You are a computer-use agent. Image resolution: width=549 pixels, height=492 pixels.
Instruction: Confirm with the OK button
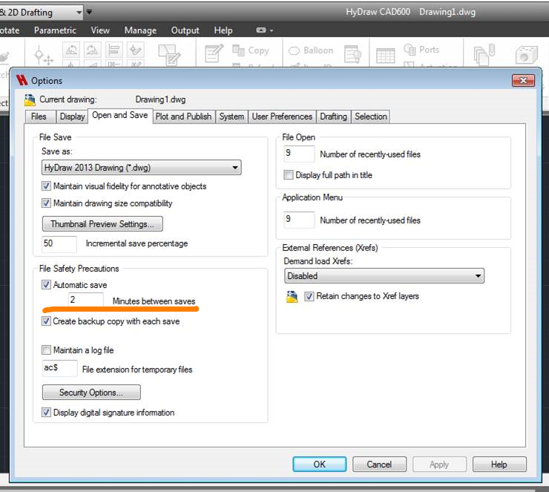(319, 464)
